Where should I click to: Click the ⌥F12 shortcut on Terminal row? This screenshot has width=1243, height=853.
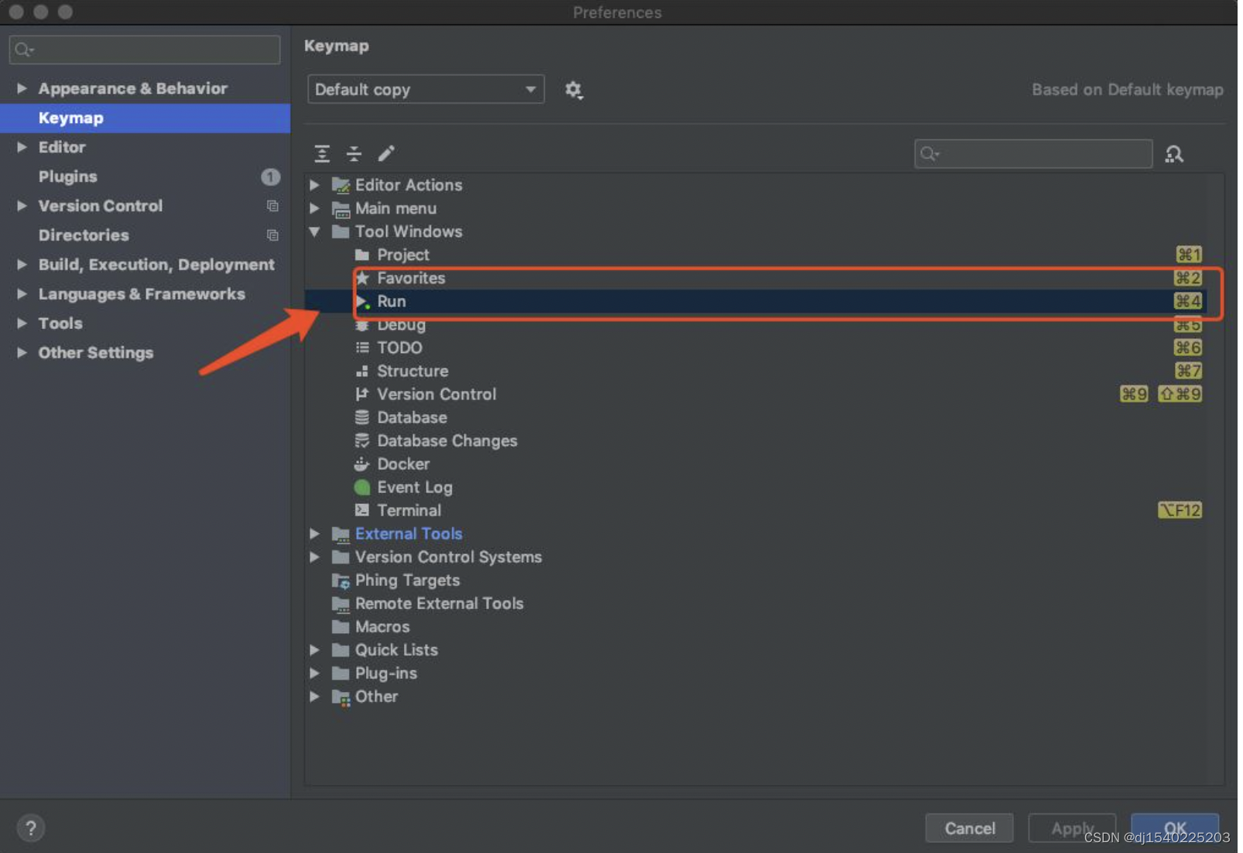1180,510
